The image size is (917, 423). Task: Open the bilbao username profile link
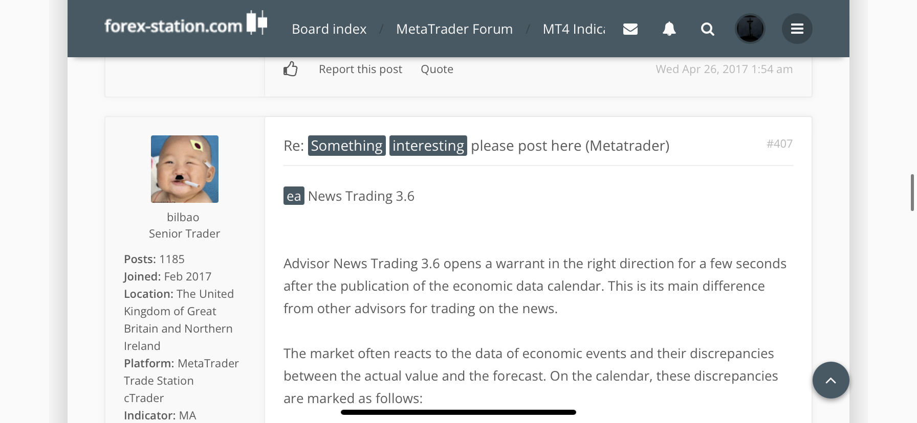point(183,217)
